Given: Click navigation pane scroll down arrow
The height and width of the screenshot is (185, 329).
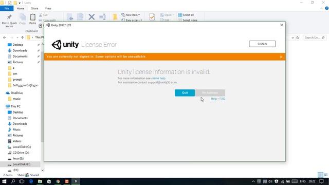Looking at the screenshot, I should coord(42,170).
